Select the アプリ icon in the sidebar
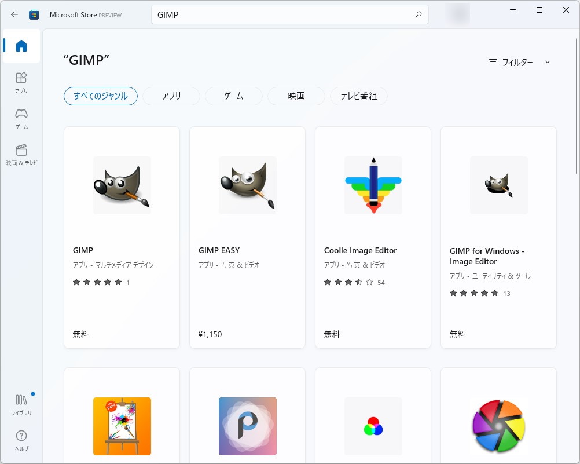This screenshot has height=464, width=580. [21, 81]
